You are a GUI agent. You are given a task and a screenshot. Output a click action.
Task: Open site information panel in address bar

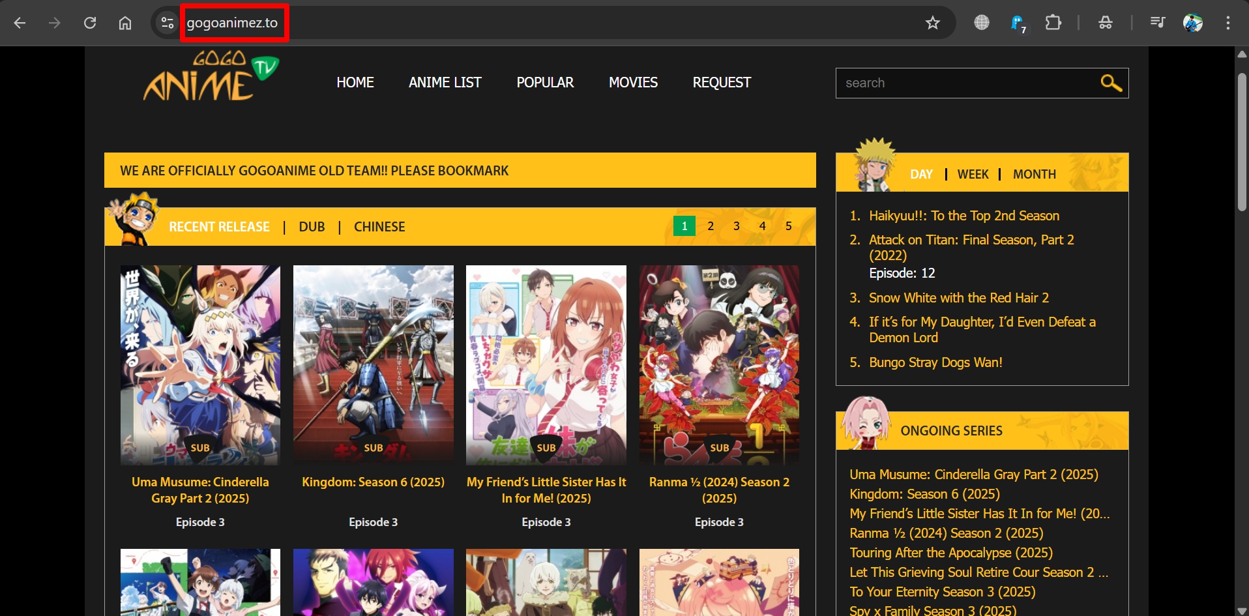point(166,22)
